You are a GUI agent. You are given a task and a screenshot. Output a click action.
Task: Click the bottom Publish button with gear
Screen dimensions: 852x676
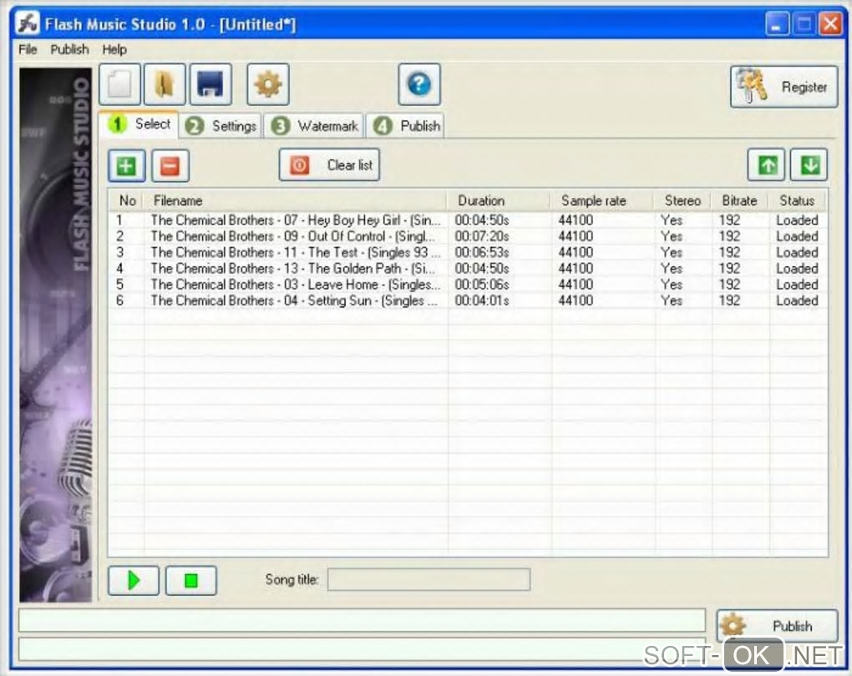777,625
